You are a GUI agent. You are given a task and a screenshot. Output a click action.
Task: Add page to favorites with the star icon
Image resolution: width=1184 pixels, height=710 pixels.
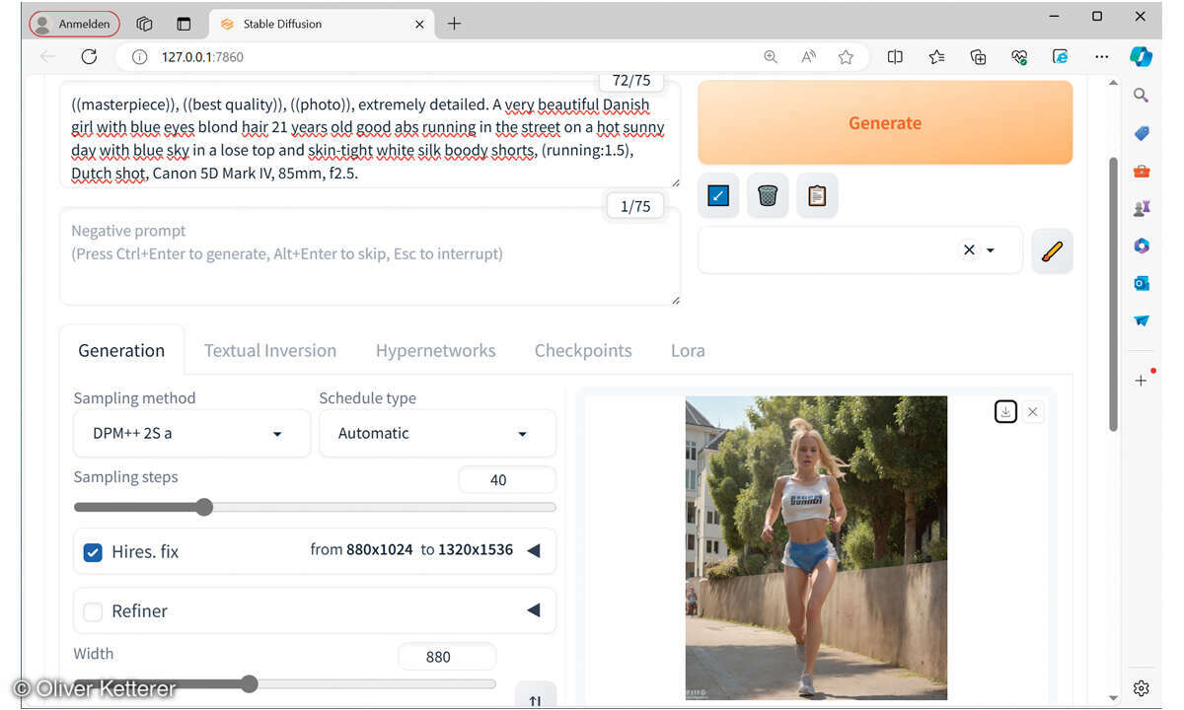point(846,57)
